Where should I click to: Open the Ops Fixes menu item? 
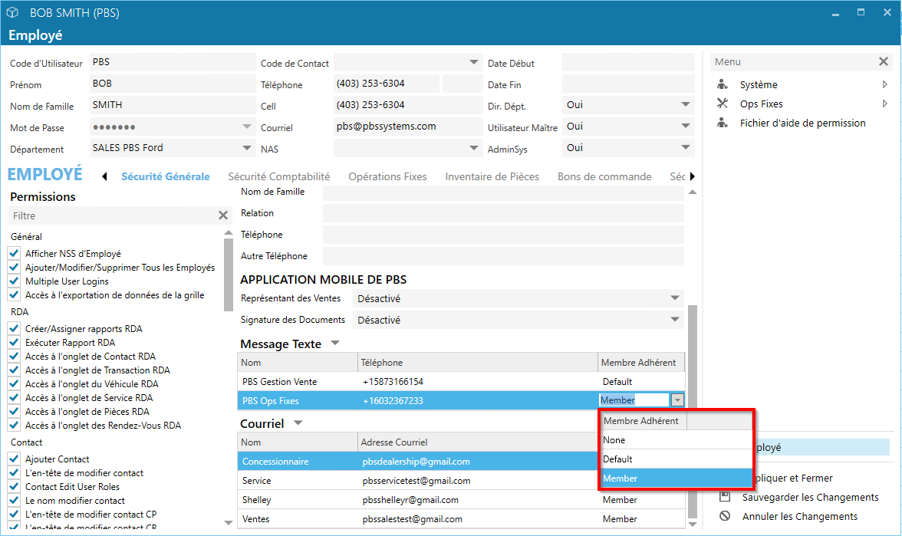point(761,104)
